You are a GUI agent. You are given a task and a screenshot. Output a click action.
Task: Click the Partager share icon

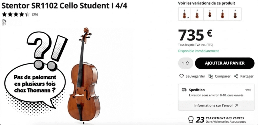pos(236,76)
